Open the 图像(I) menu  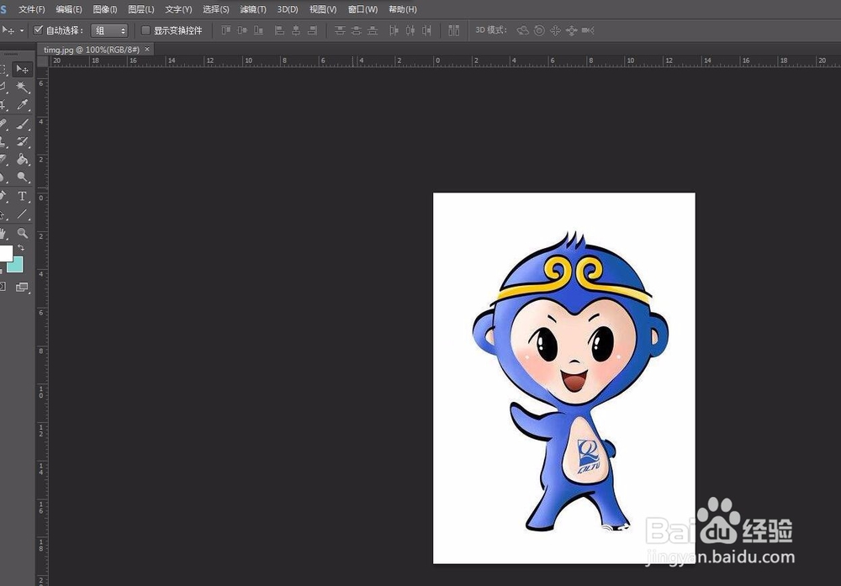click(105, 9)
